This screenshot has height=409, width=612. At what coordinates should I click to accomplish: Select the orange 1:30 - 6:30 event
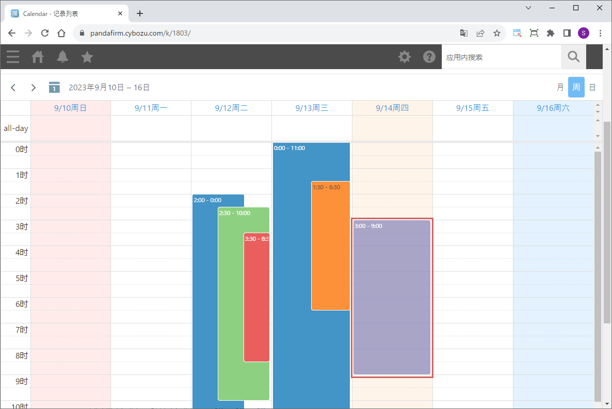point(330,246)
